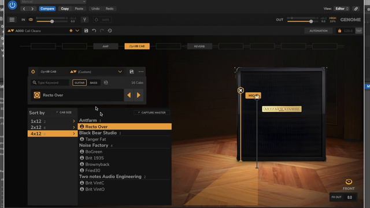Select the A000 Cali Cleans preset name
The height and width of the screenshot is (208, 370).
click(x=28, y=31)
